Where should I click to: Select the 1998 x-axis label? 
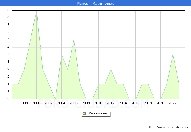pyautogui.click(x=24, y=103)
